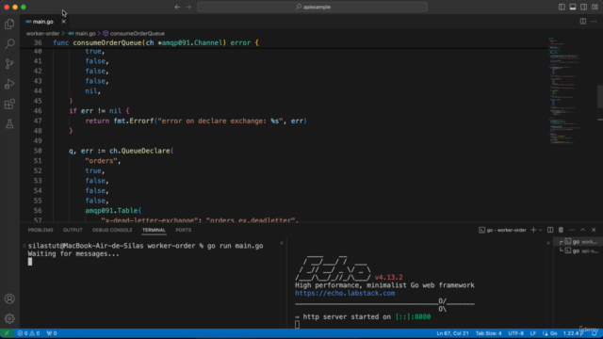Screen dimensions: 603x339
Task: Open the Testing flask view
Action: [9, 123]
